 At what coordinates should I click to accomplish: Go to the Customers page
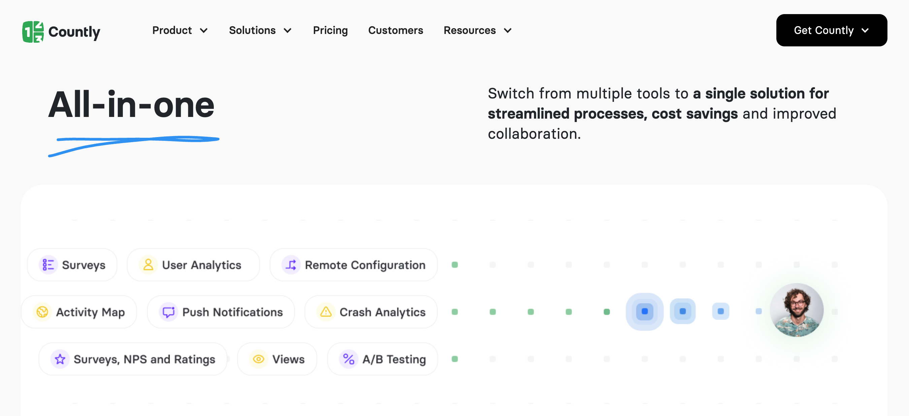click(x=395, y=31)
